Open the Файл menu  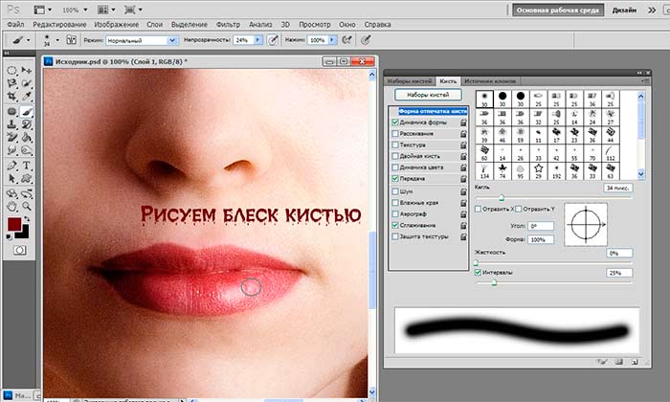point(15,24)
